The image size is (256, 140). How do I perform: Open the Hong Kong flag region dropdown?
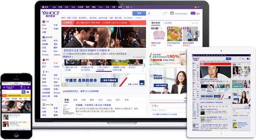click(197, 7)
